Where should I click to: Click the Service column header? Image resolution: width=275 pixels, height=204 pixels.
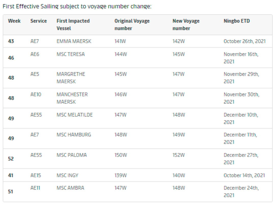38,21
